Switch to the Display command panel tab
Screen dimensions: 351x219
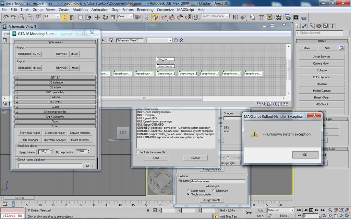point(325,26)
